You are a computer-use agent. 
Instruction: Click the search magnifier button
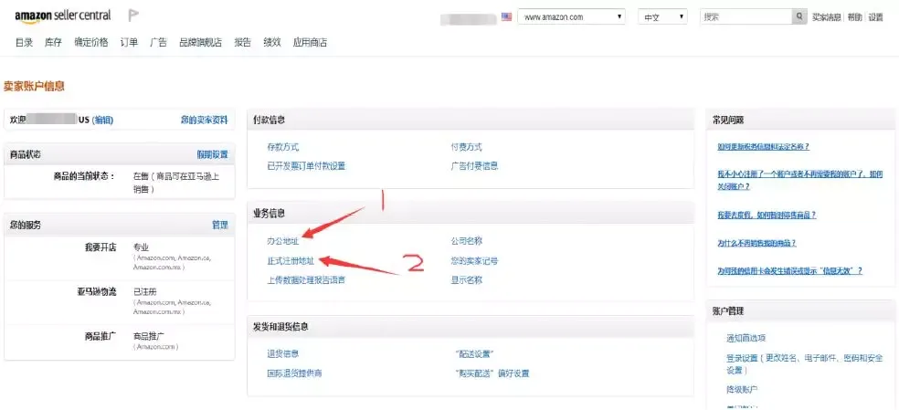799,16
